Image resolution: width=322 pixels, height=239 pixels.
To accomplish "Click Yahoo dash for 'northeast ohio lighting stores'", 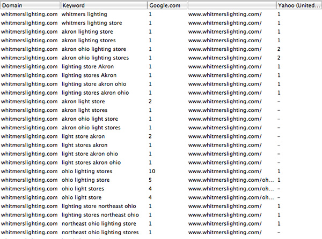I will [x=279, y=233].
